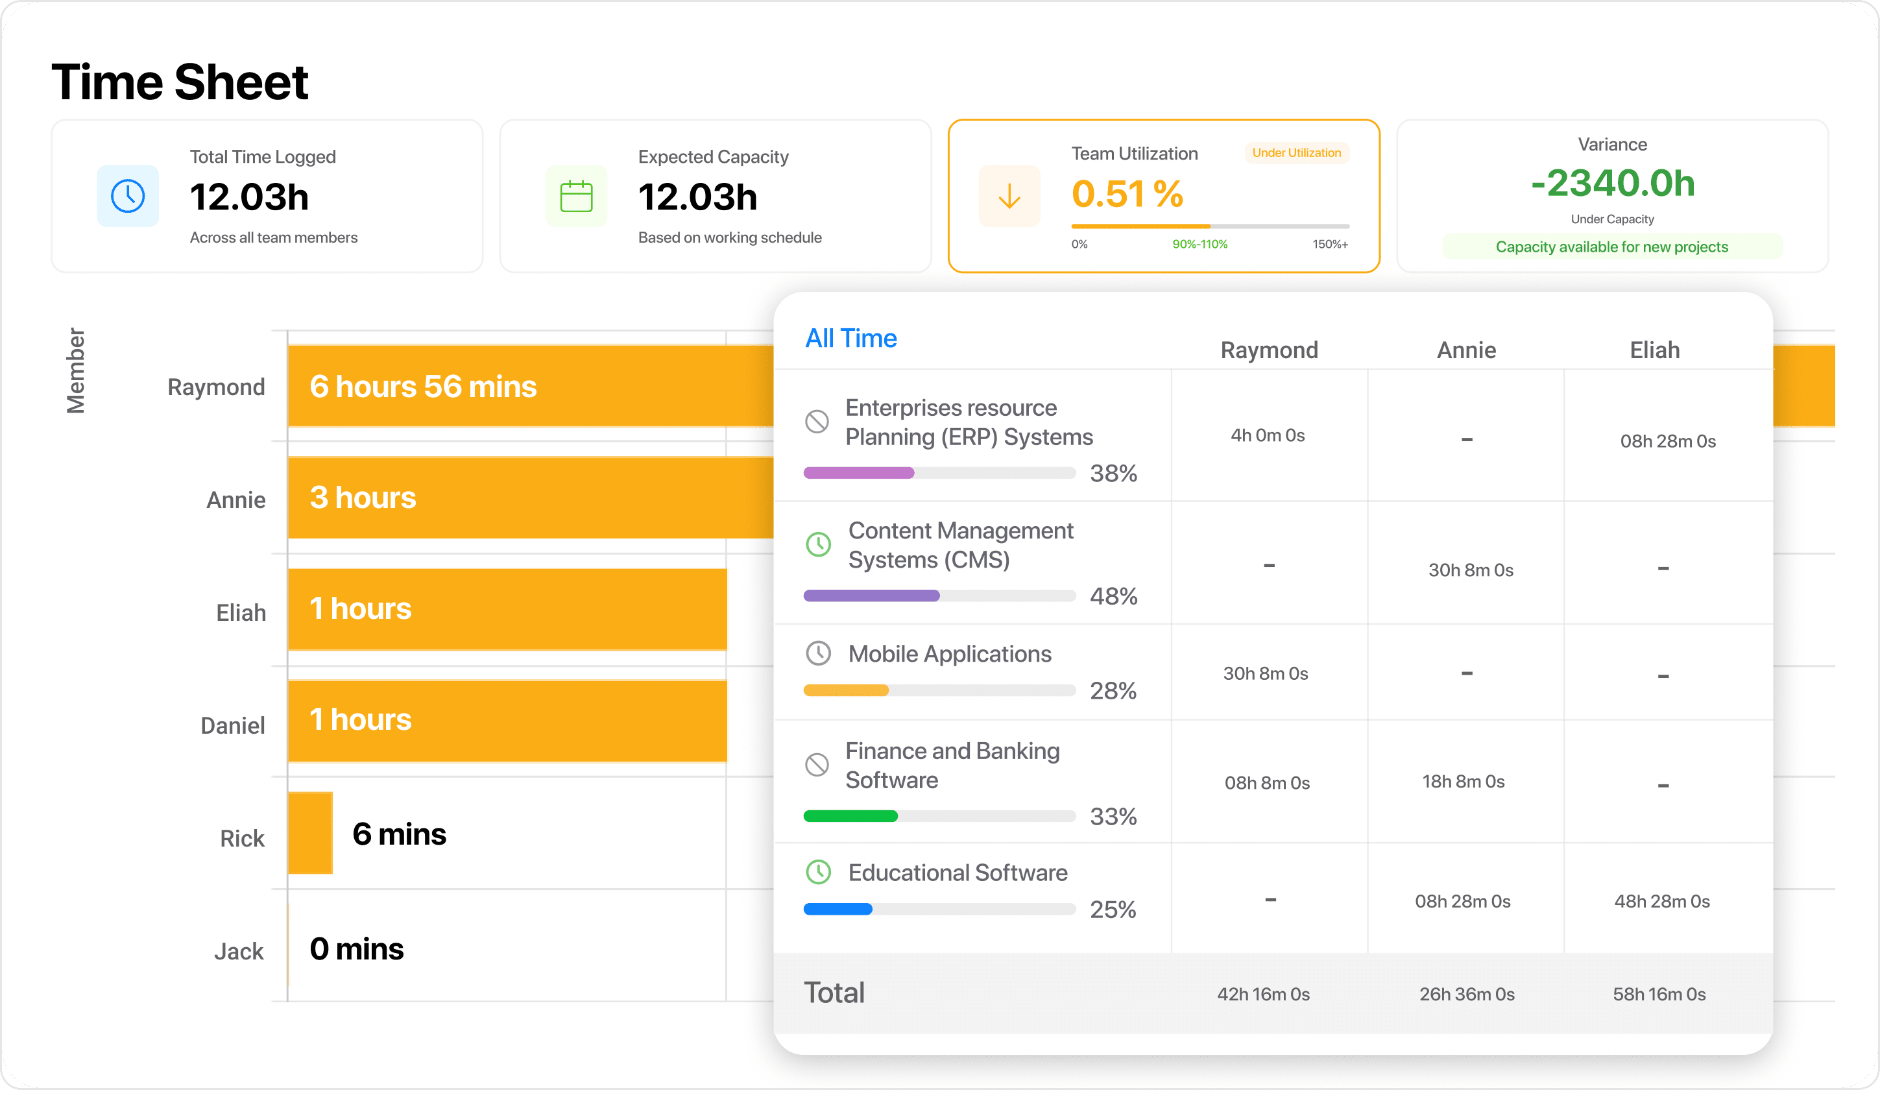Click Rick's 6 mins bar
Image resolution: width=1880 pixels, height=1097 pixels.
[x=309, y=833]
